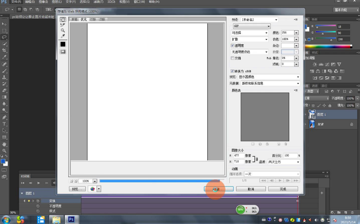Click the zoom out minus button in dialog
Image resolution: width=360 pixels, height=224 pixels.
tap(72, 181)
